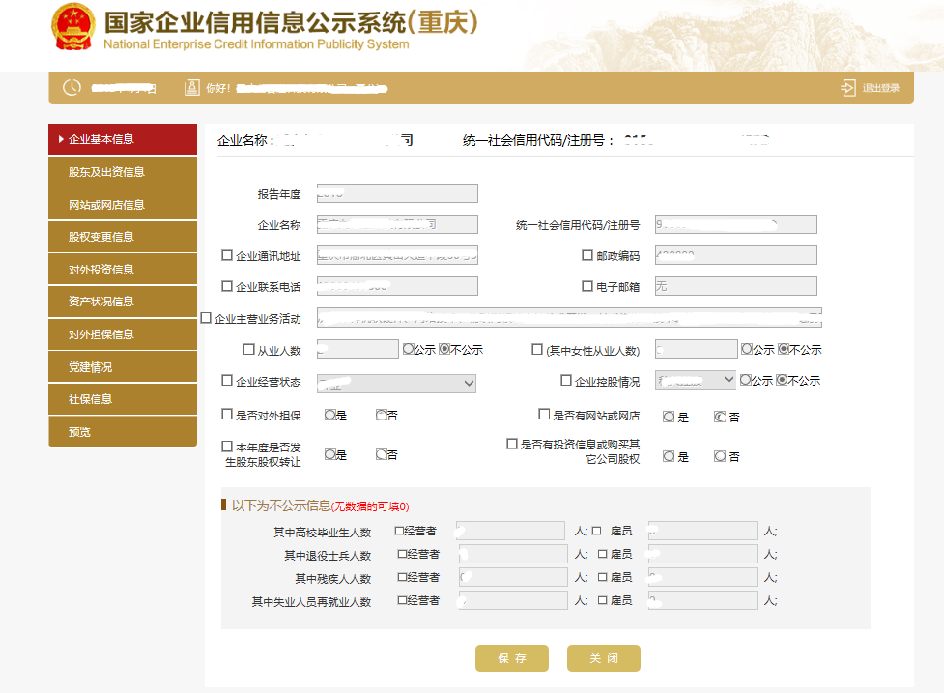Image resolution: width=944 pixels, height=693 pixels.
Task: Expand the 企业控股情况 dropdown
Action: 696,380
